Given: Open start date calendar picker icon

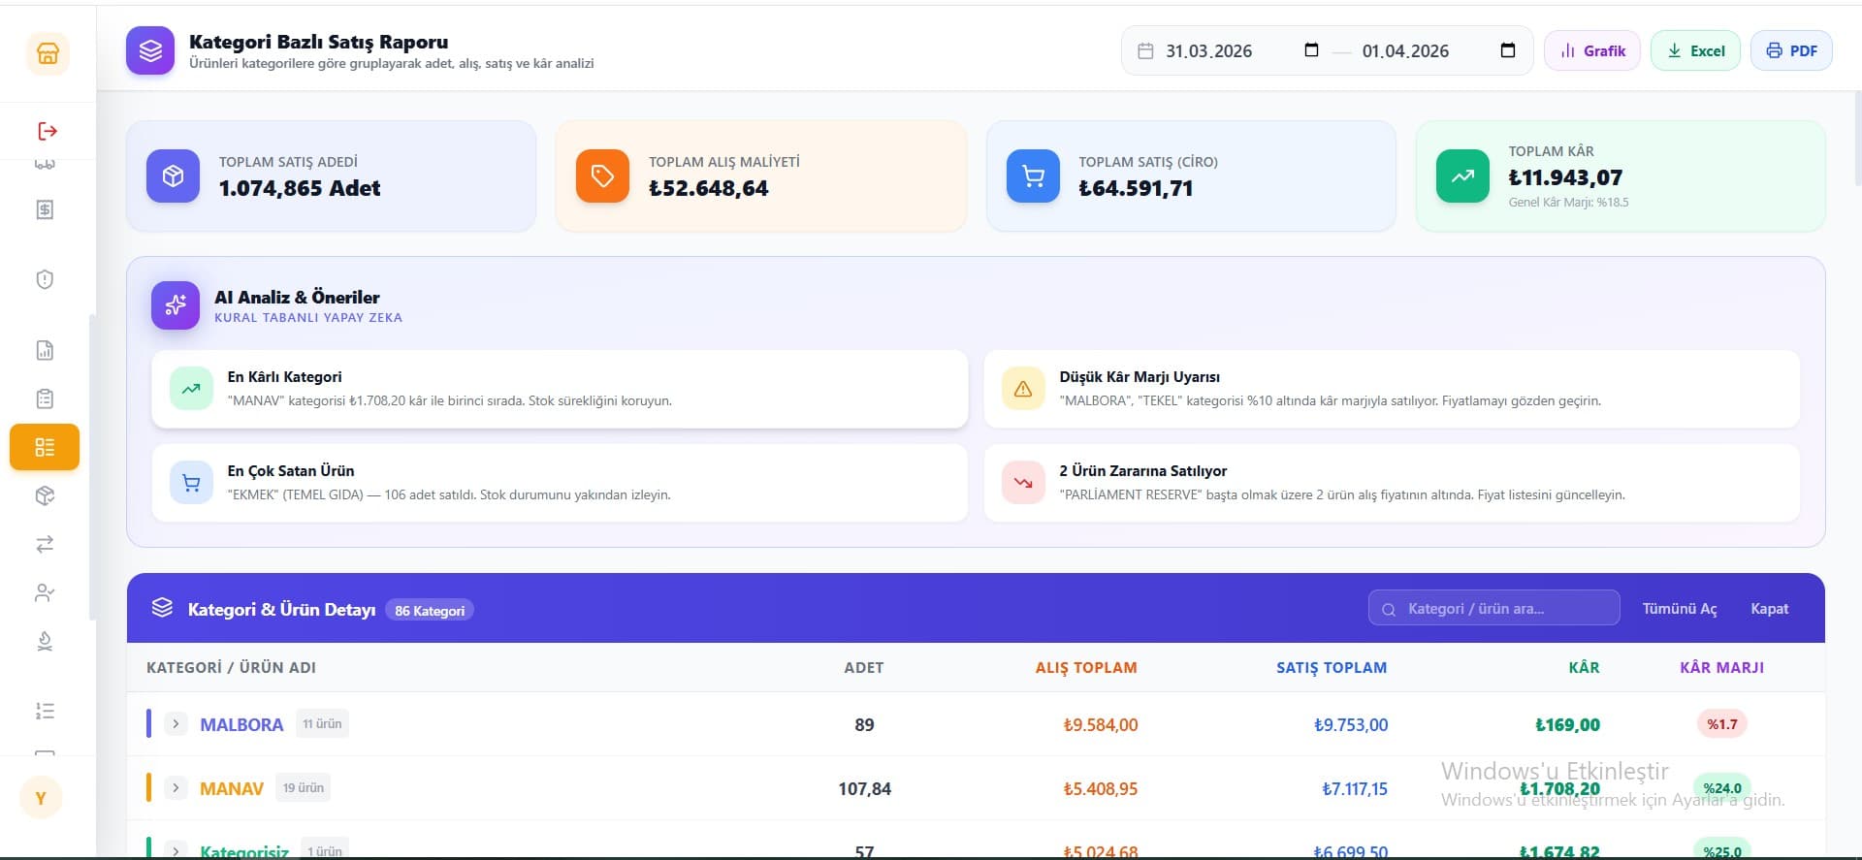Looking at the screenshot, I should 1311,50.
